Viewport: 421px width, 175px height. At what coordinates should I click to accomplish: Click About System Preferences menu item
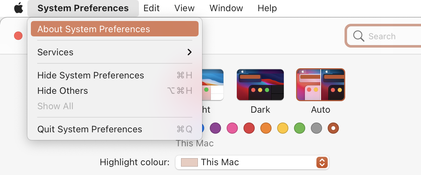[x=114, y=29]
